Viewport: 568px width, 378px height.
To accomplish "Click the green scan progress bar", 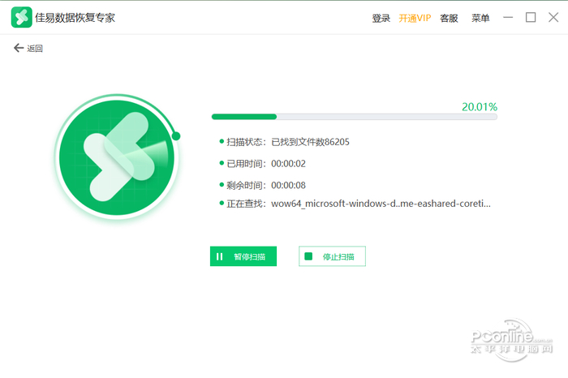I will coord(355,117).
